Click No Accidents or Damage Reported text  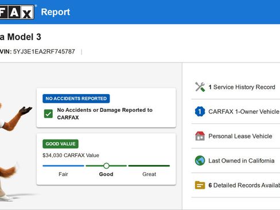click(x=105, y=114)
